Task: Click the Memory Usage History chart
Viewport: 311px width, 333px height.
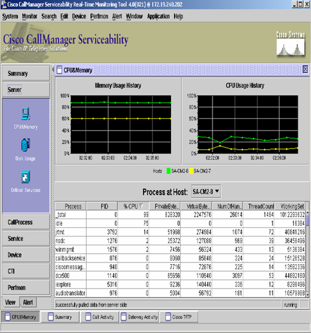Action: pyautogui.click(x=121, y=124)
